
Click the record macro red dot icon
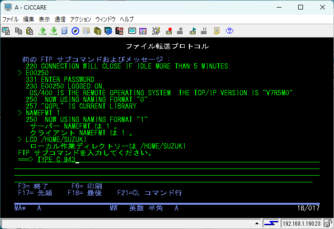169,31
